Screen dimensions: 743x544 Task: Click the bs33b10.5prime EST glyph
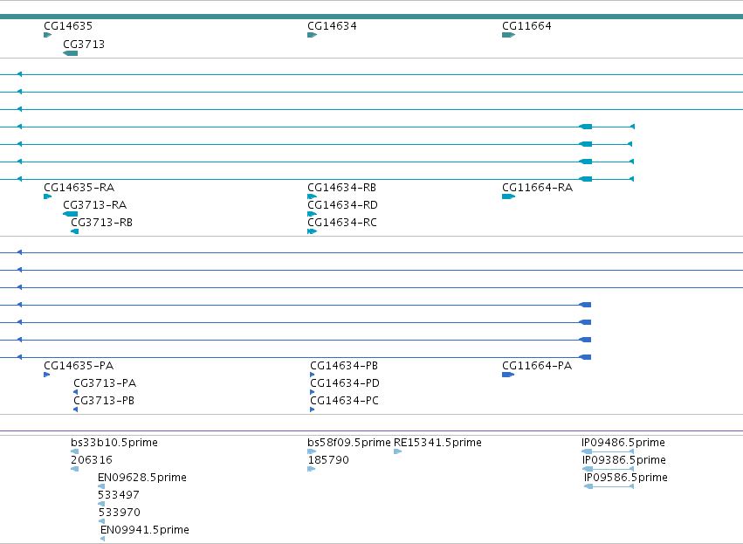click(x=74, y=451)
